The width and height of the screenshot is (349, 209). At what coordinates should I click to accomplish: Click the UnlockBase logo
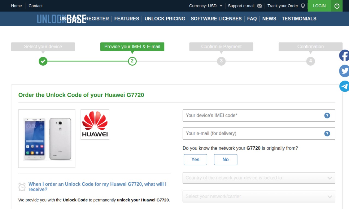tap(62, 19)
